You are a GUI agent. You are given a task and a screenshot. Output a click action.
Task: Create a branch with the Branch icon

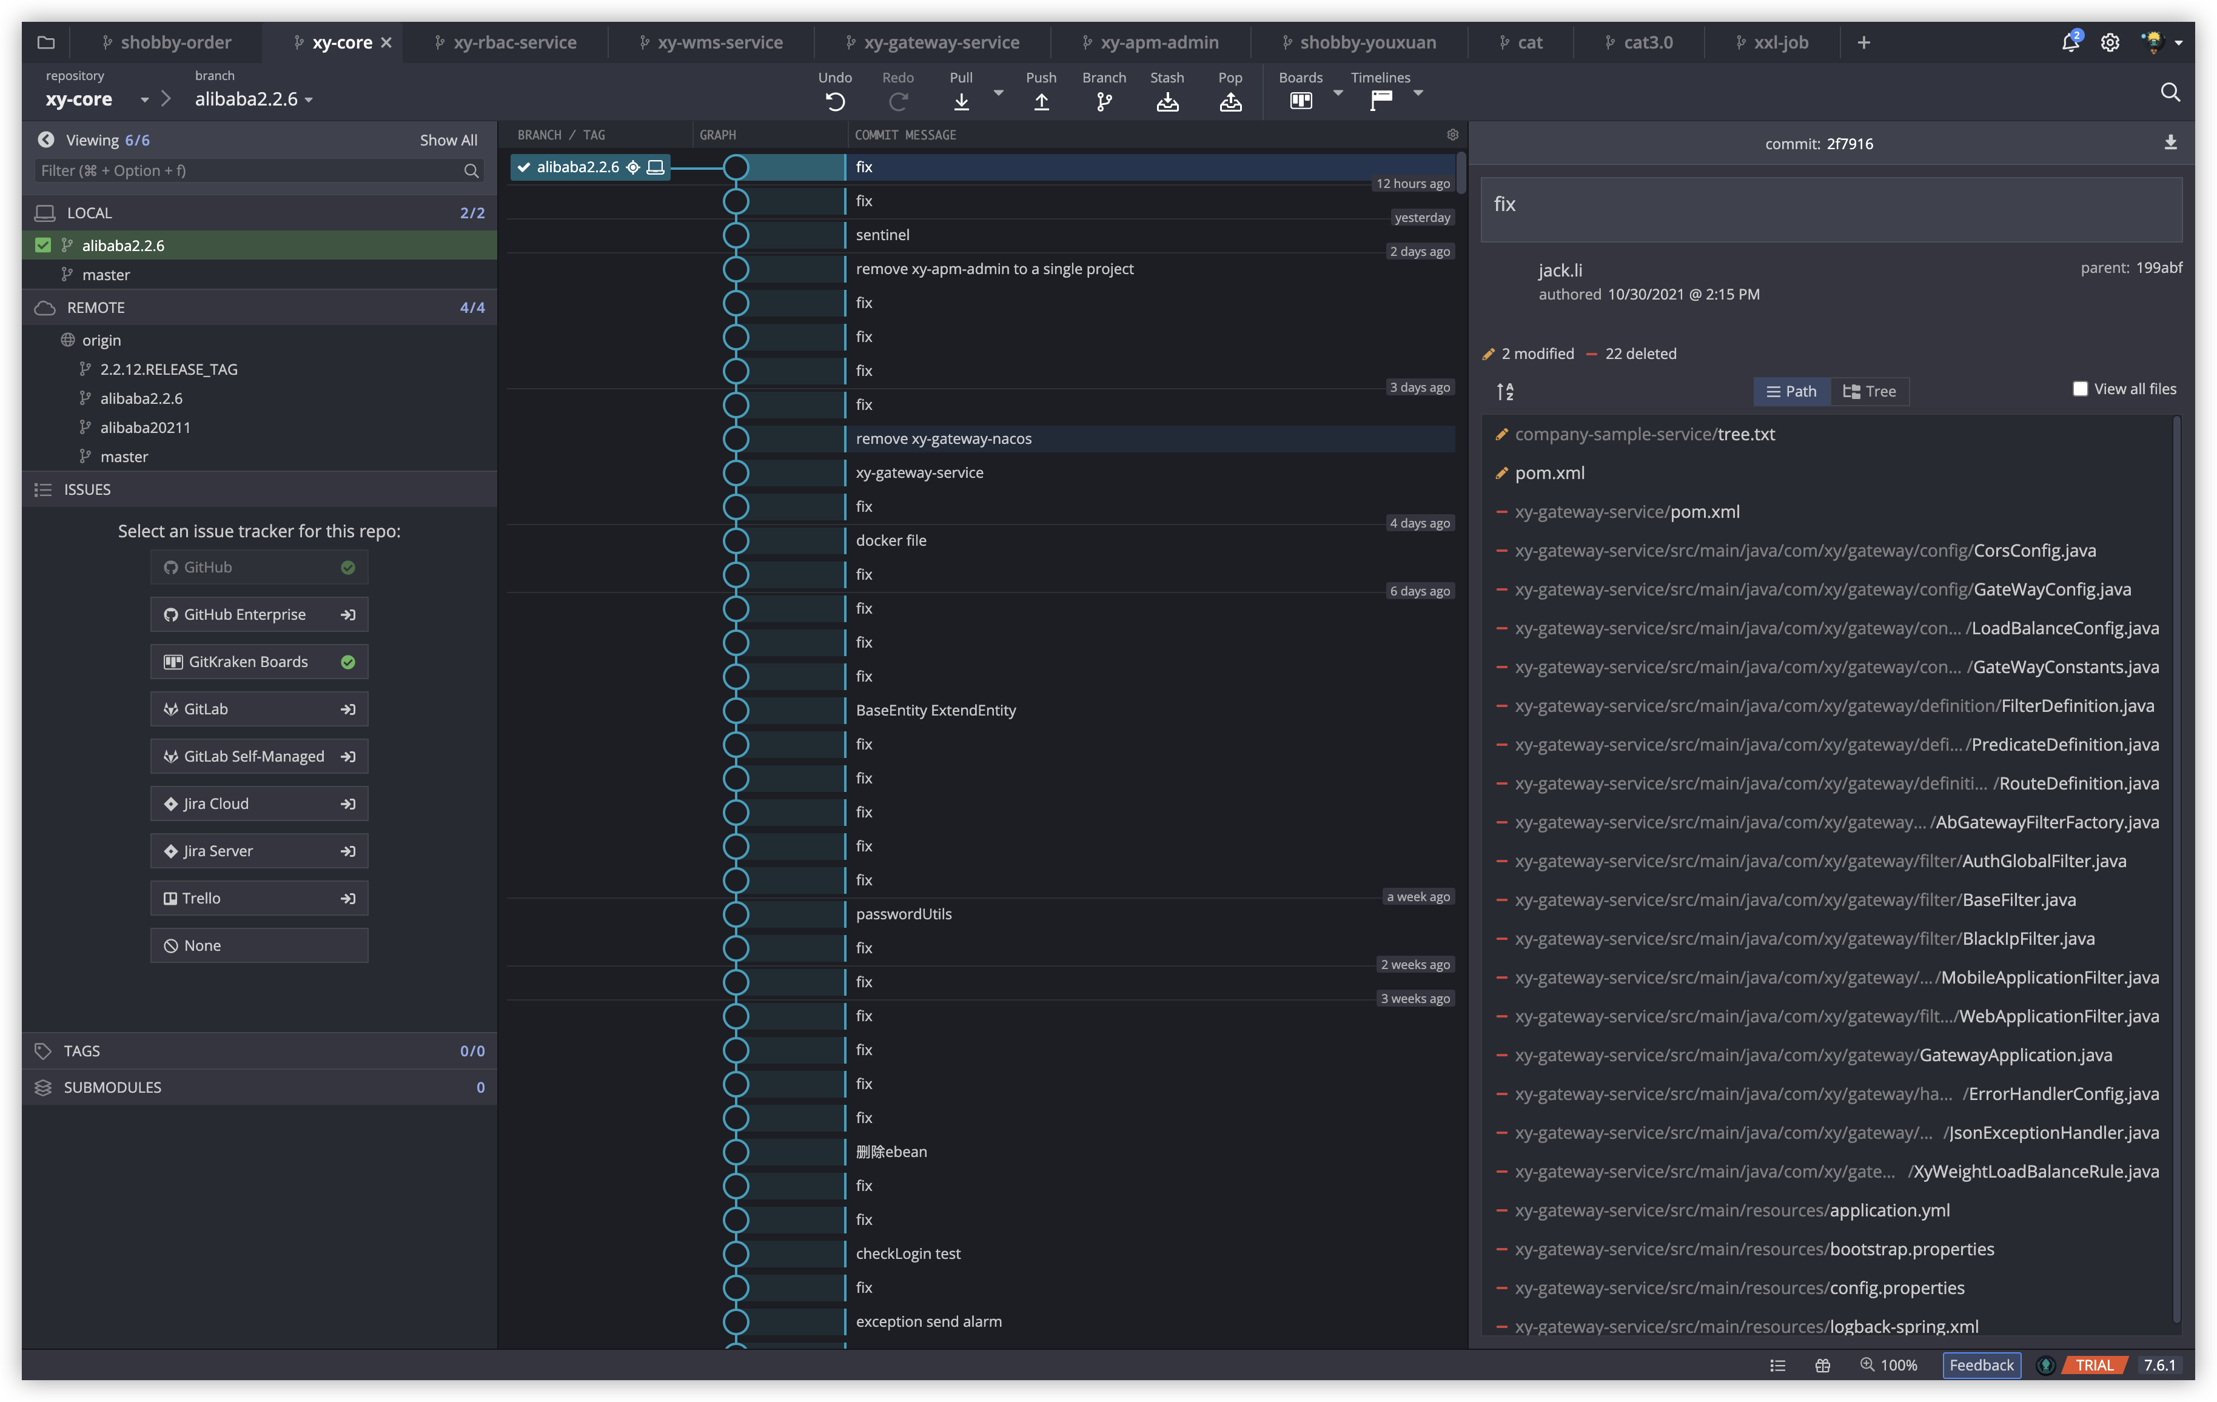(1104, 101)
